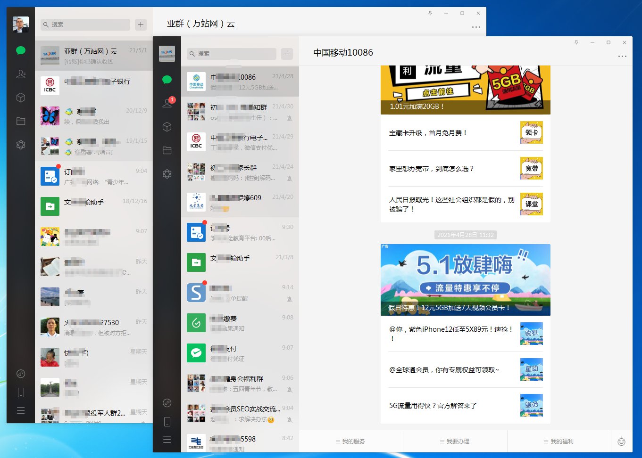642x458 pixels.
Task: Open article 家里想办宽带，到底怎么选？
Action: (466, 169)
